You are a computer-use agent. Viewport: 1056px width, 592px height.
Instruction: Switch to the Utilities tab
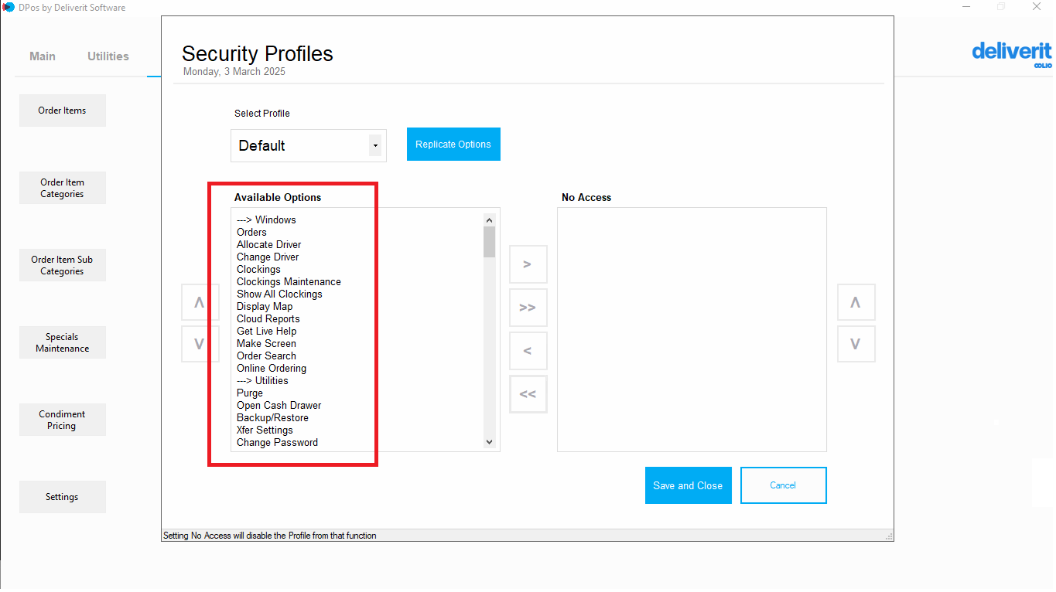(x=108, y=56)
